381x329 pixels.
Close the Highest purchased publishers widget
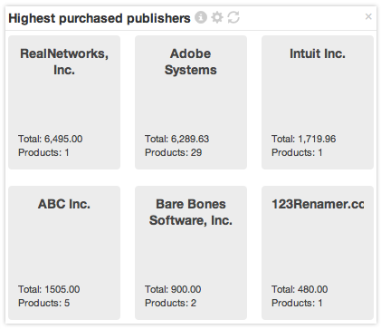coord(368,16)
